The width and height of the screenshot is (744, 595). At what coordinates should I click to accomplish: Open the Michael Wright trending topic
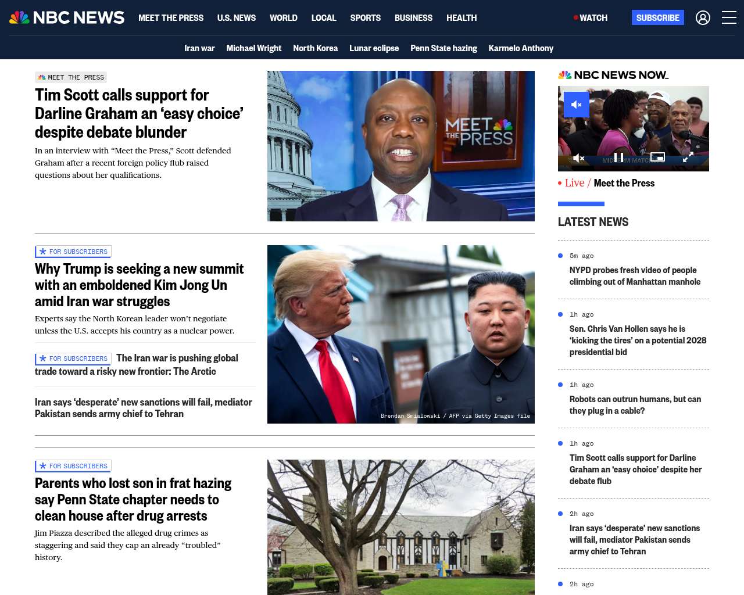pyautogui.click(x=254, y=48)
